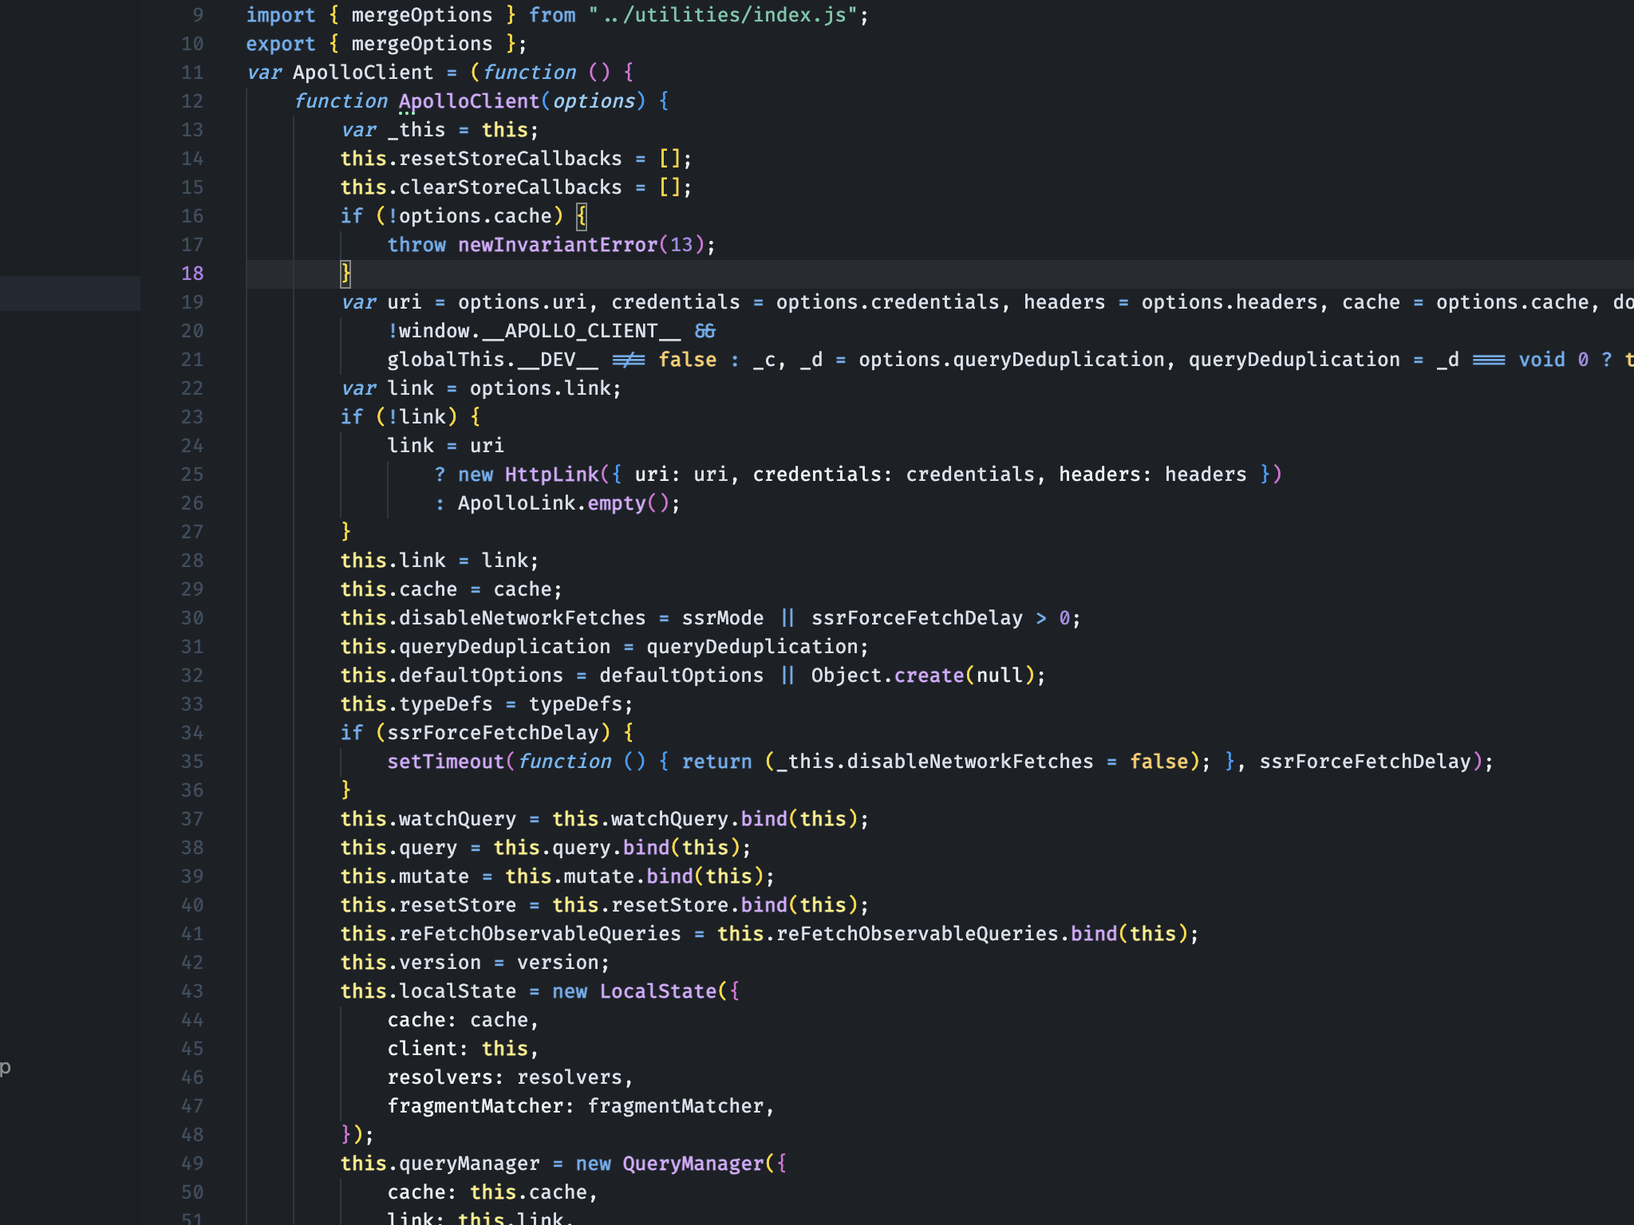This screenshot has width=1634, height=1225.
Task: Click line number 30 in the gutter
Action: click(192, 618)
